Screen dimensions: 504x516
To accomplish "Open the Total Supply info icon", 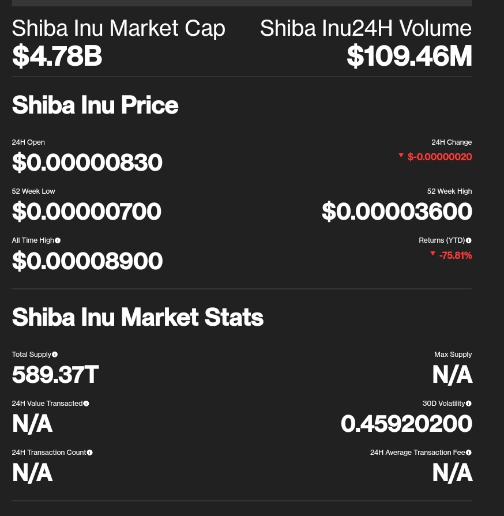I will 55,355.
